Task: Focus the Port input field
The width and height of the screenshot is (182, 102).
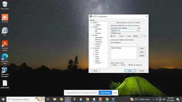Action: pyautogui.click(x=142, y=30)
